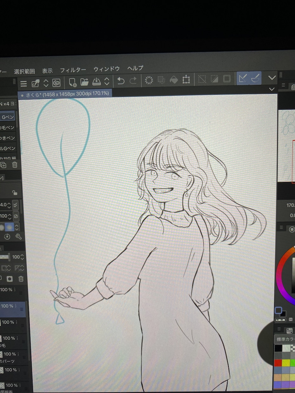The width and height of the screenshot is (295, 393).
Task: Toggle the tool property lock icon
Action: (14, 192)
